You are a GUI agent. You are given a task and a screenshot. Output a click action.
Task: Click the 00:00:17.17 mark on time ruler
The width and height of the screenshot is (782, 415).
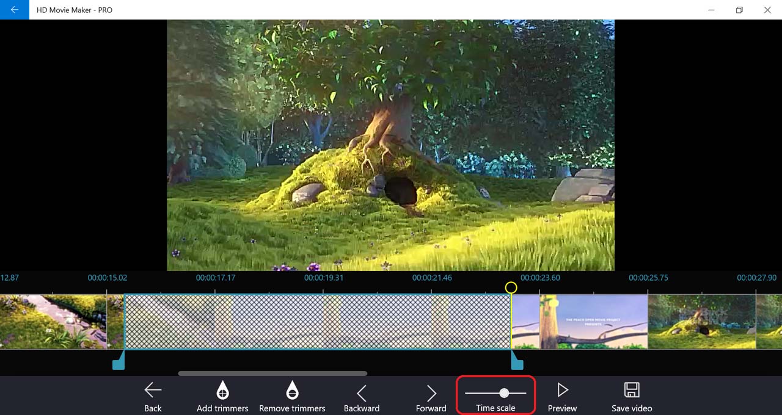click(x=215, y=278)
